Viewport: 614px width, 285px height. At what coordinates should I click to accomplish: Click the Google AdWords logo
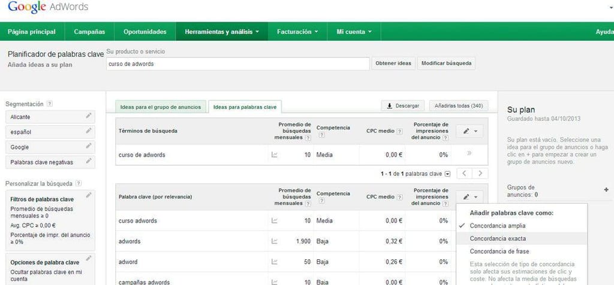point(48,7)
